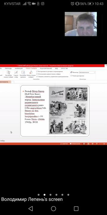Switch to slide sorter view icon
Image resolution: width=107 pixels, height=215 pixels.
(89, 144)
